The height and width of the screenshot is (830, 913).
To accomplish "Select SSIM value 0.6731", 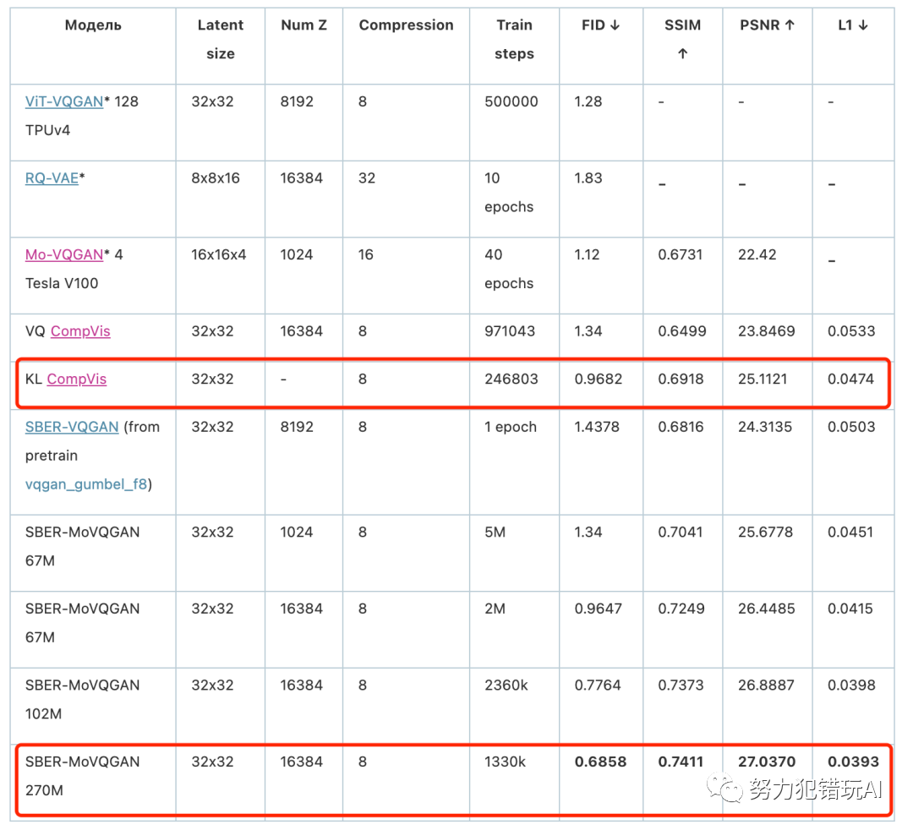I will (x=680, y=255).
